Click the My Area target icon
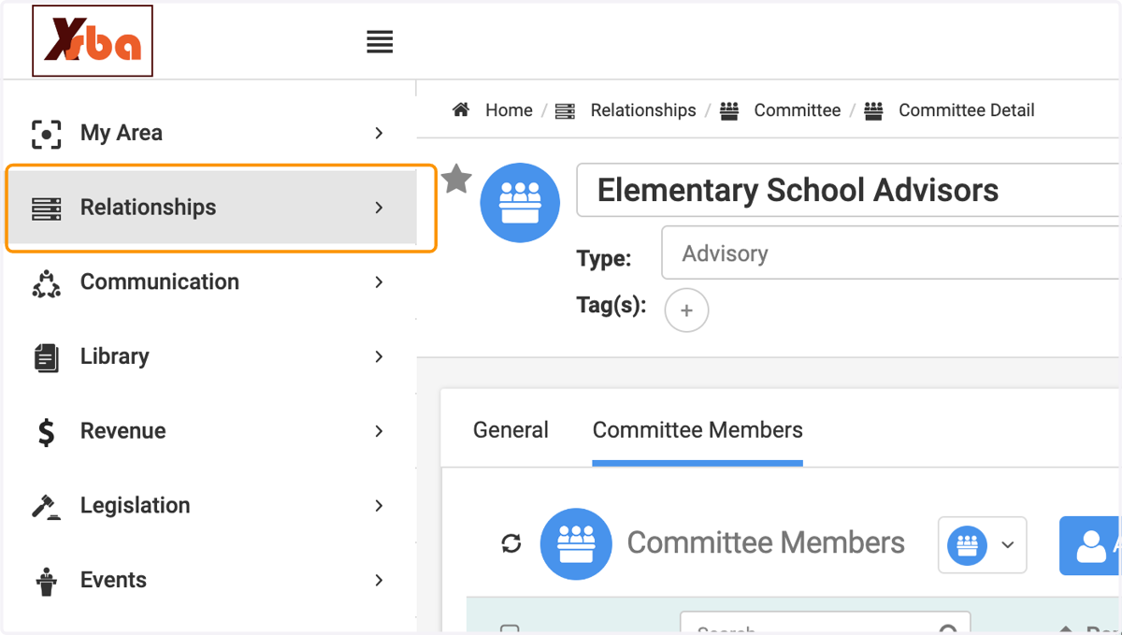Screen dimensions: 1122x635 [47, 134]
